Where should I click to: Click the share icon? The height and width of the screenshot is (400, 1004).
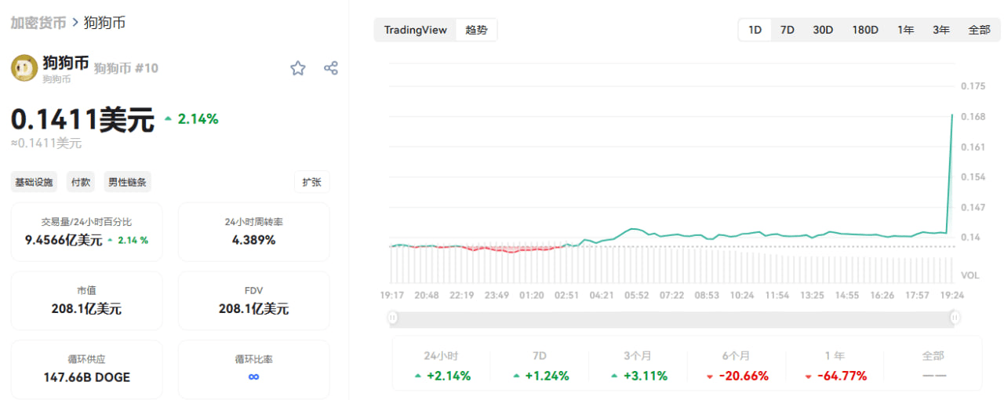point(331,68)
